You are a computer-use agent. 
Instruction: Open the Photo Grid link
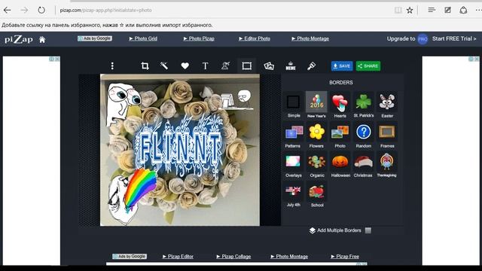(143, 38)
